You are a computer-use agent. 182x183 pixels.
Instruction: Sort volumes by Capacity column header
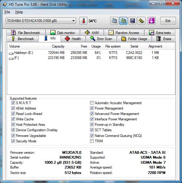pos(58,46)
